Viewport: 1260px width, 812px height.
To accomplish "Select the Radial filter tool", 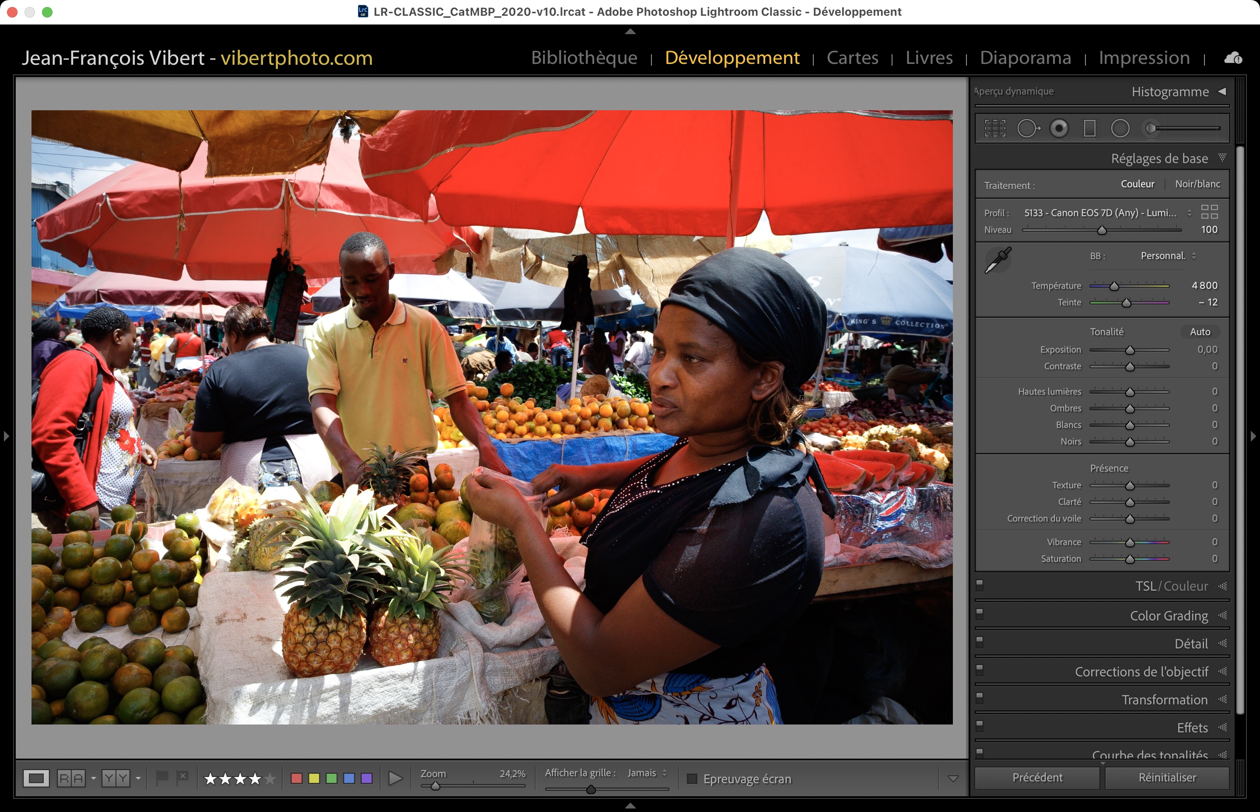I will 1120,128.
